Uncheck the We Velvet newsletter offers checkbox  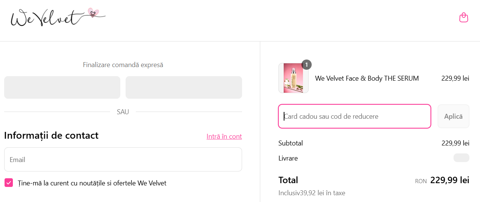[x=9, y=183]
